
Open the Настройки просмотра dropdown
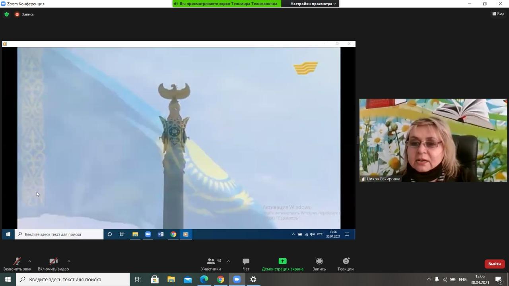(313, 4)
